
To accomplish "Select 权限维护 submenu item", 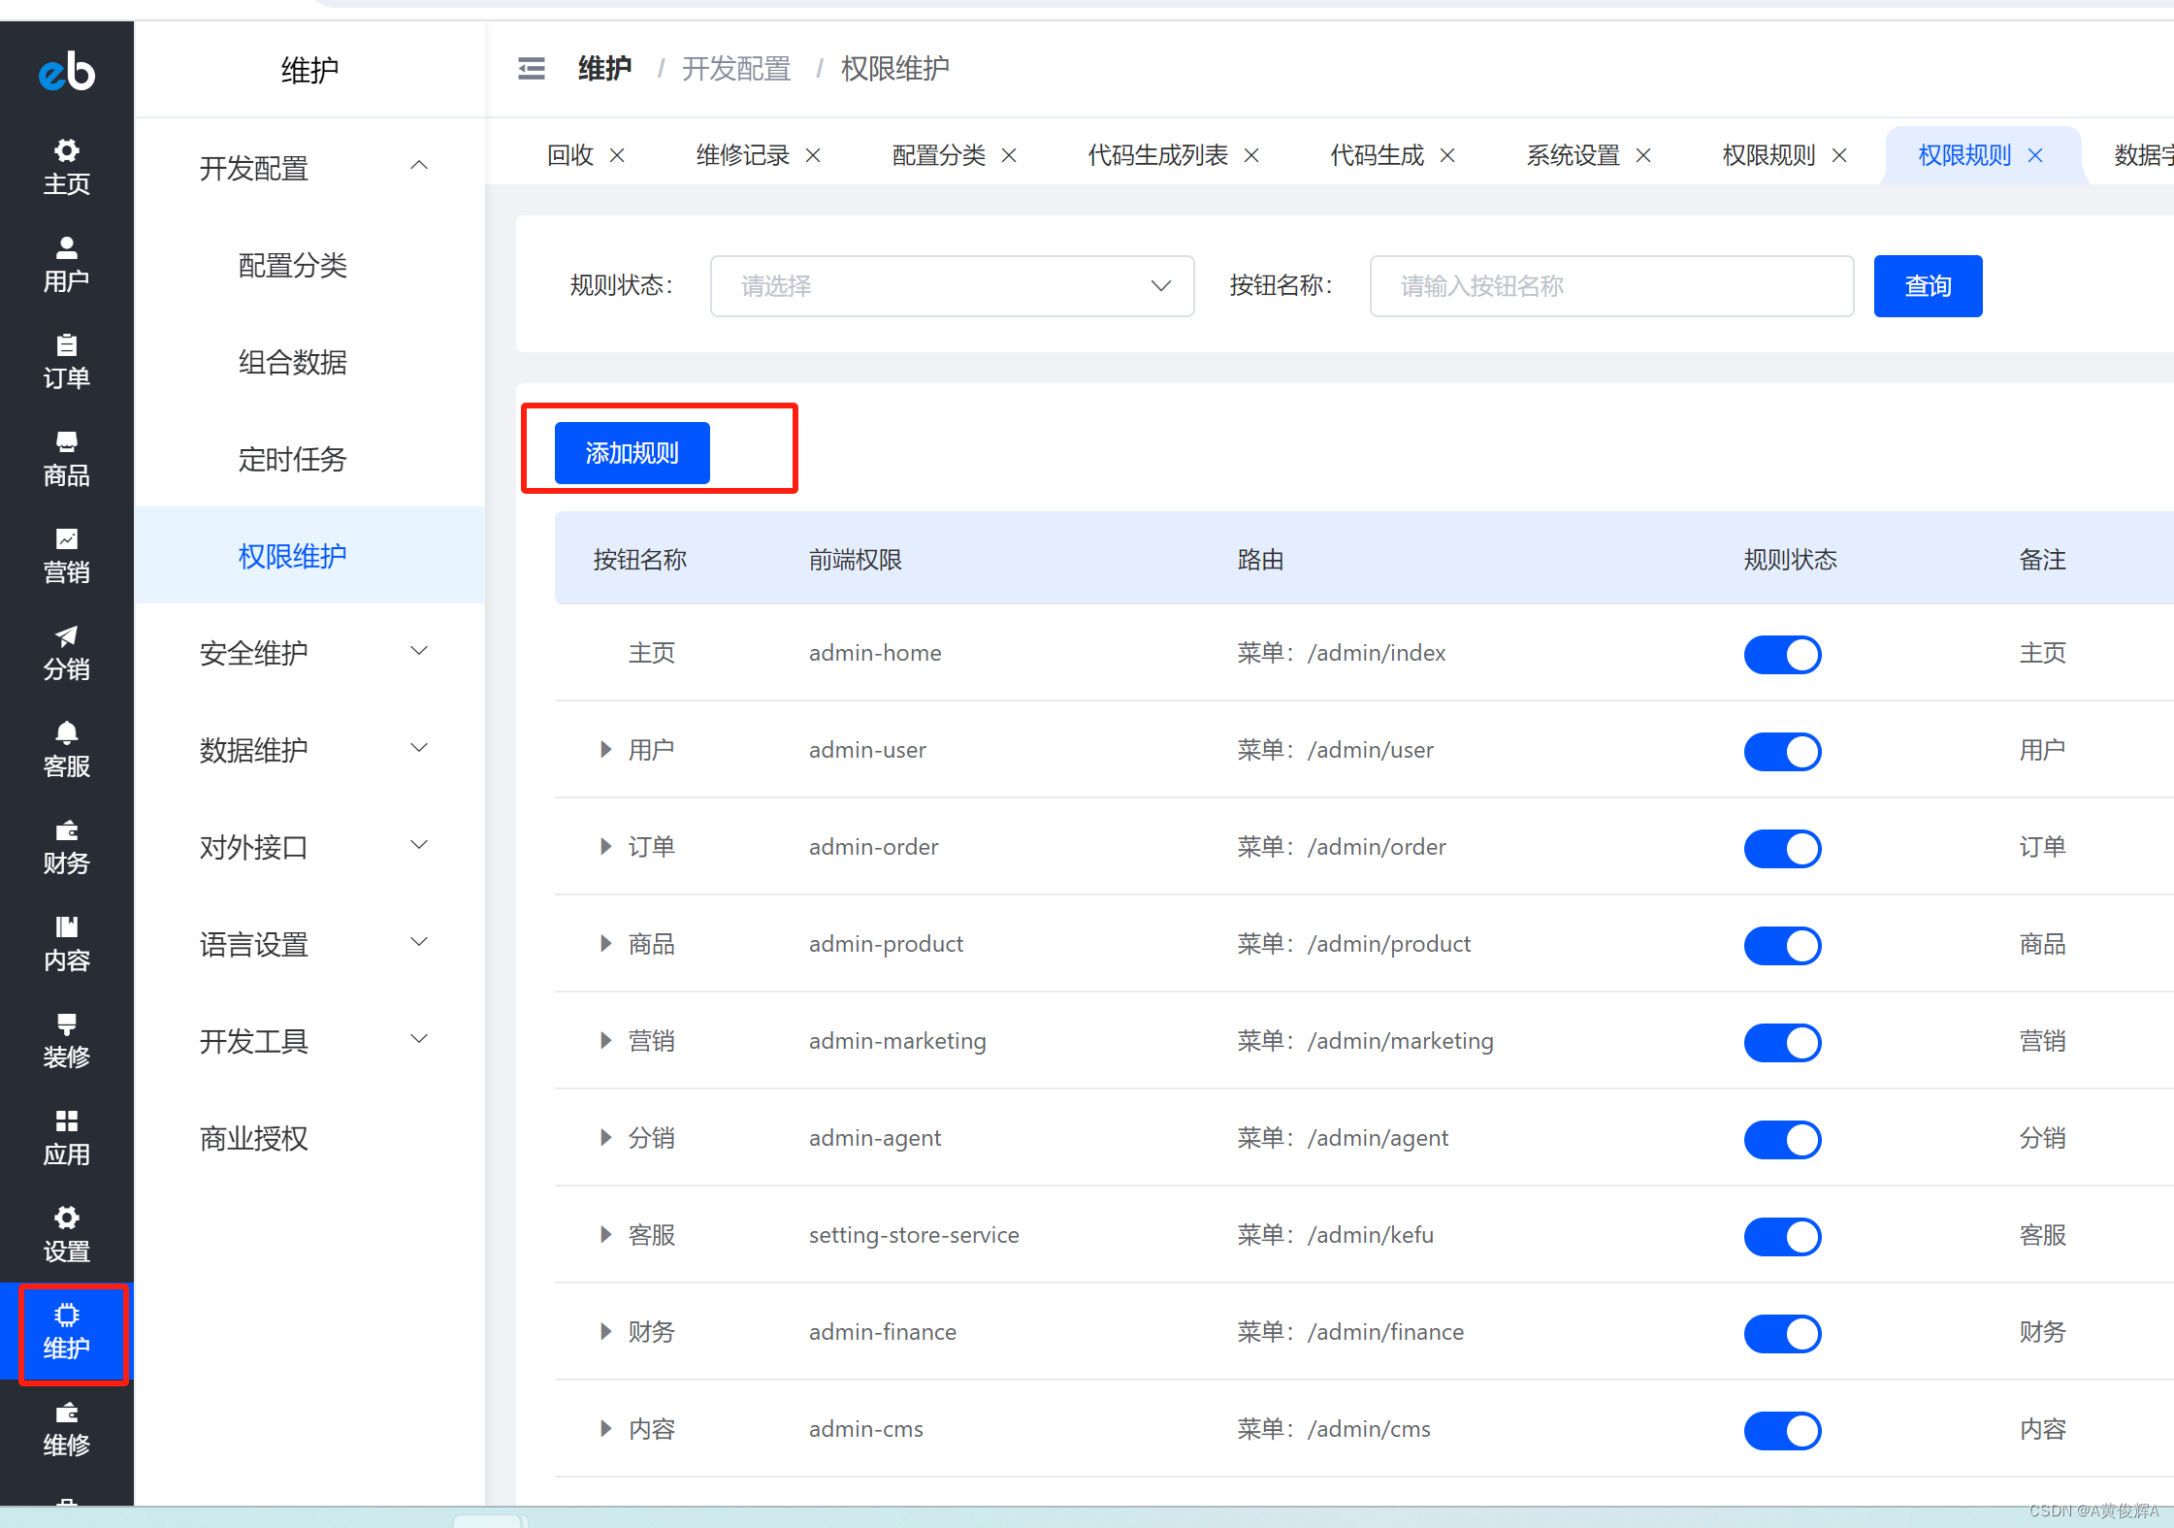I will [x=309, y=556].
